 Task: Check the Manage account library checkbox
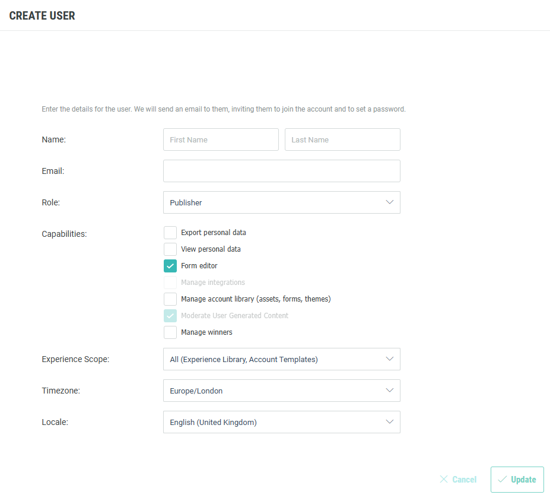170,299
